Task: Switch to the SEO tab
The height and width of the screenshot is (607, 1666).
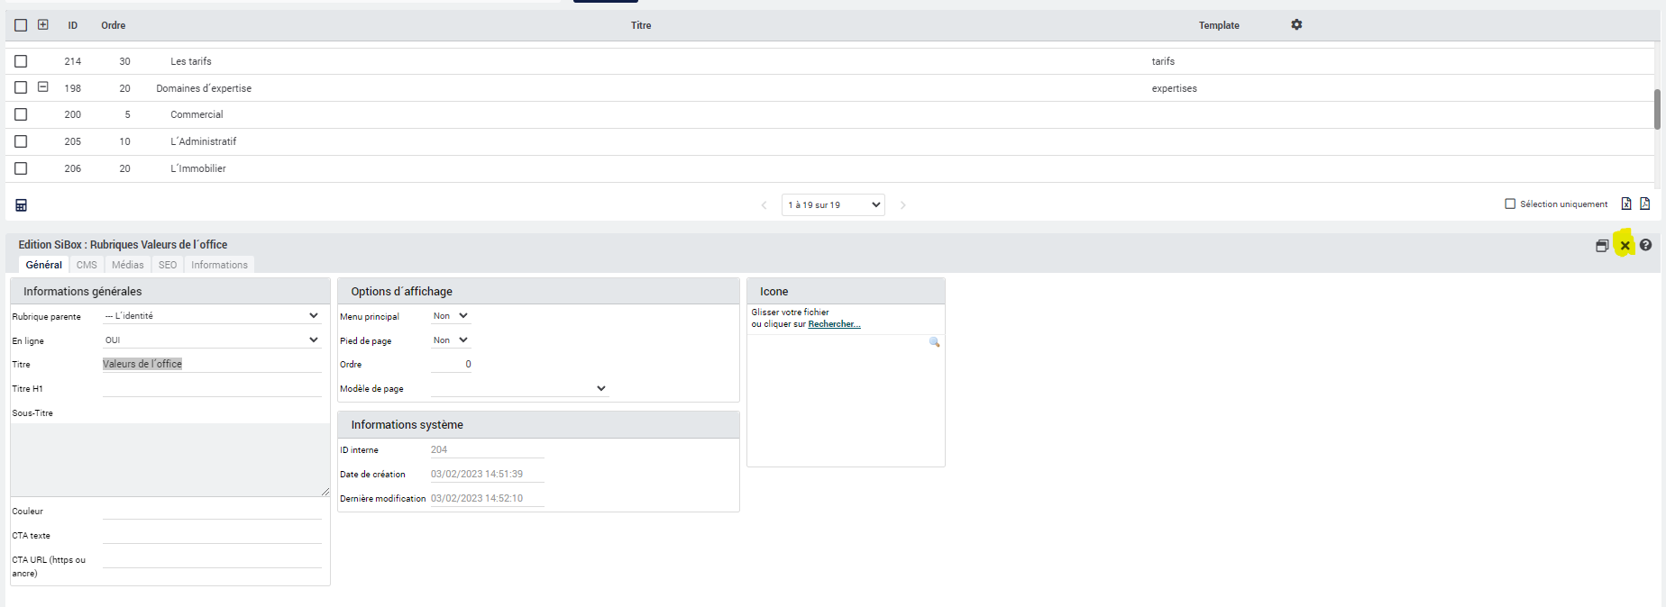Action: point(168,265)
